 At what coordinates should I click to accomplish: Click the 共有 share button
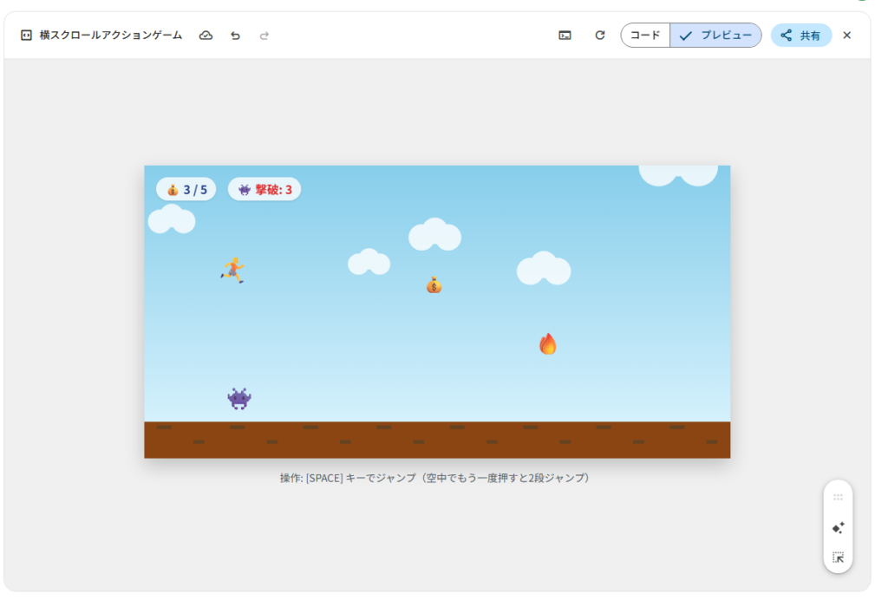[x=800, y=36]
